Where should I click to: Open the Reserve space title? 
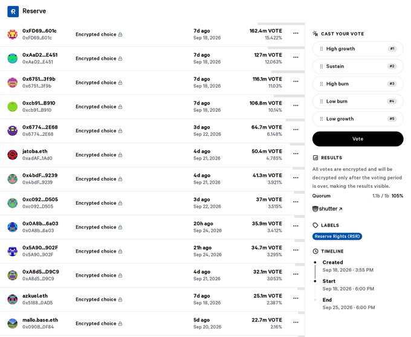click(34, 11)
